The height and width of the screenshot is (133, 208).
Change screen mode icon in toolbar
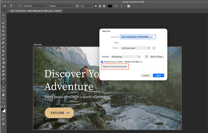[3, 119]
